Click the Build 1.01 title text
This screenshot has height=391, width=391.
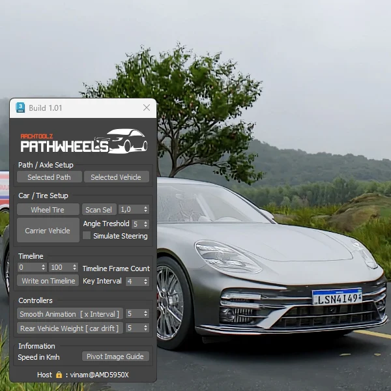(x=46, y=108)
